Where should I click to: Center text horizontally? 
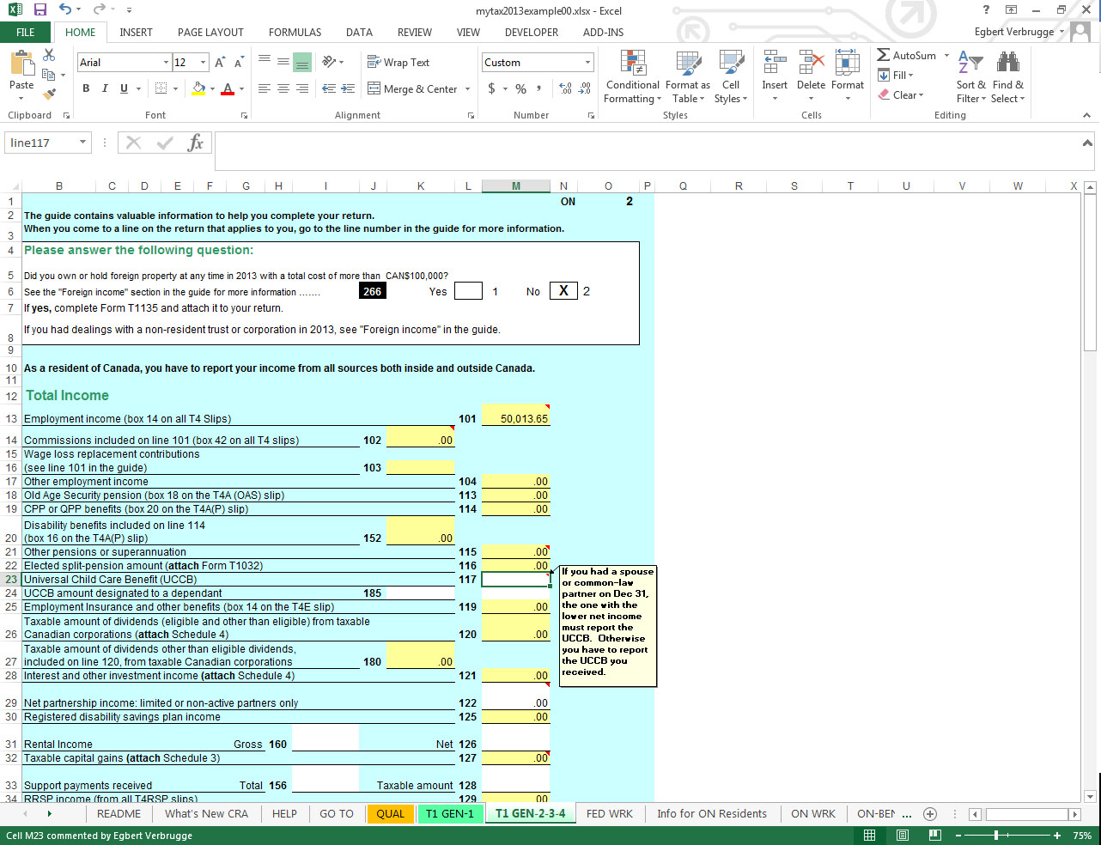283,88
